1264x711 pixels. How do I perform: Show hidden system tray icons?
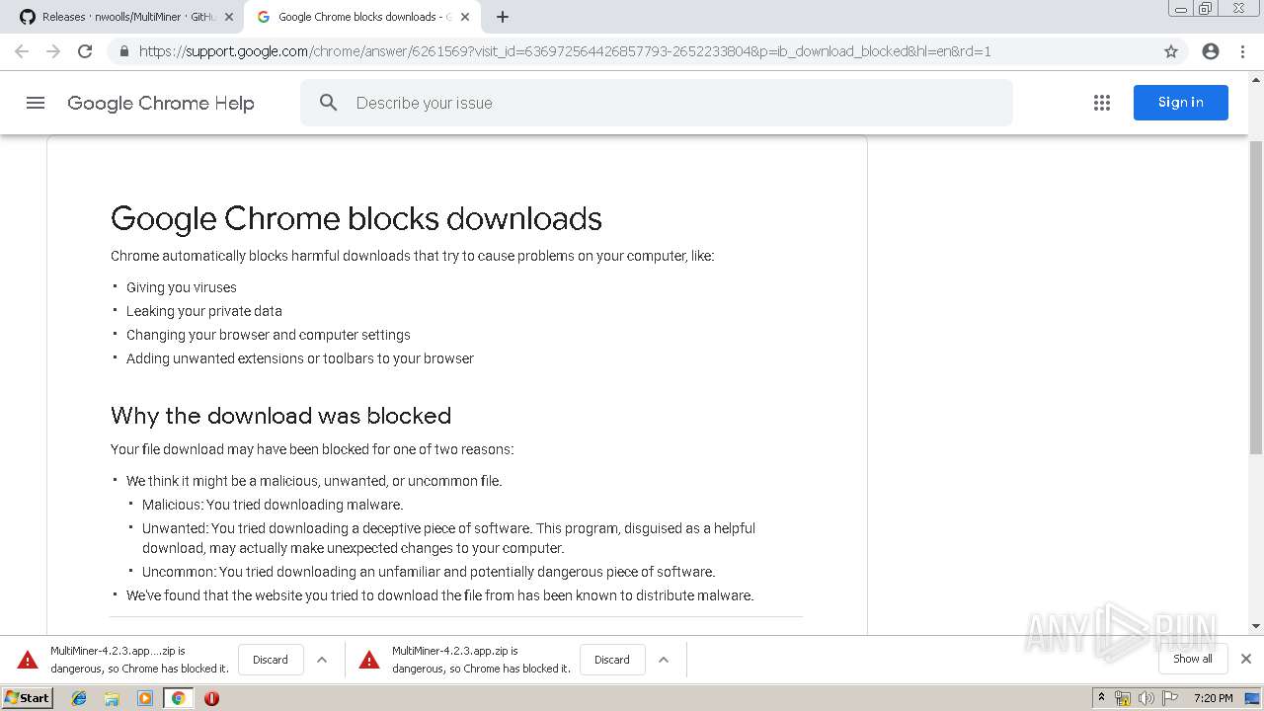click(x=1101, y=698)
